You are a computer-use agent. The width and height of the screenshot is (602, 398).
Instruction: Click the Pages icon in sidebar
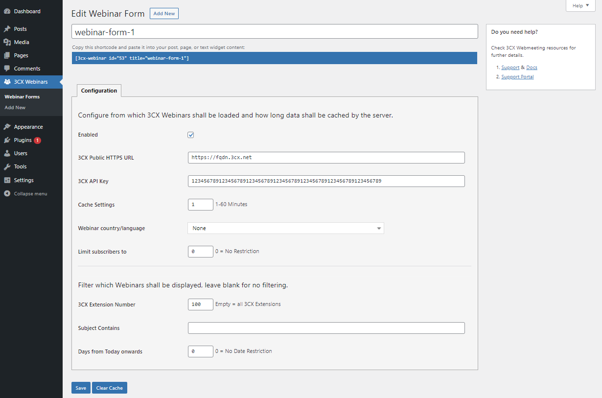pyautogui.click(x=7, y=55)
